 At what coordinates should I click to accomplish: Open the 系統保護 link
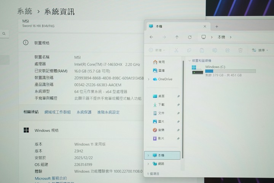[x=84, y=112]
